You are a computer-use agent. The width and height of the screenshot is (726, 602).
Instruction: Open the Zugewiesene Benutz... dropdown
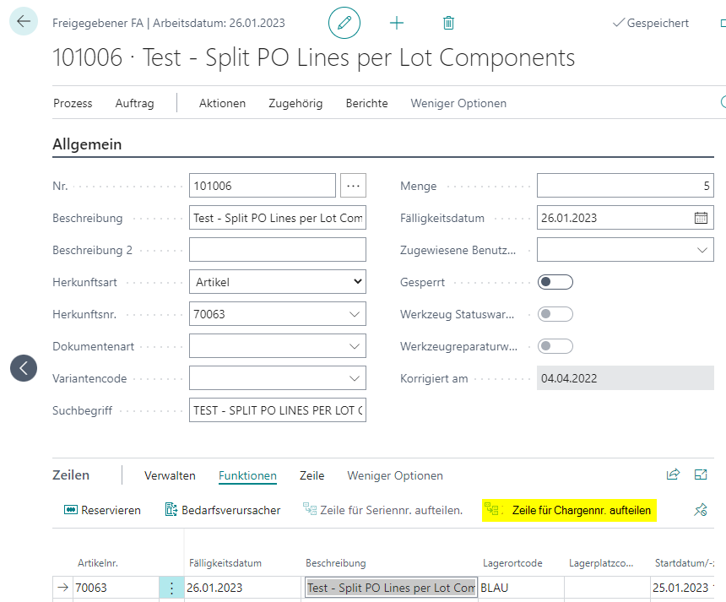click(702, 250)
